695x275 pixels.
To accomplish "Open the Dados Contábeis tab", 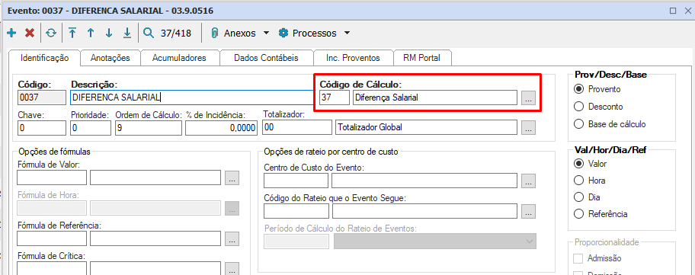I will 266,58.
